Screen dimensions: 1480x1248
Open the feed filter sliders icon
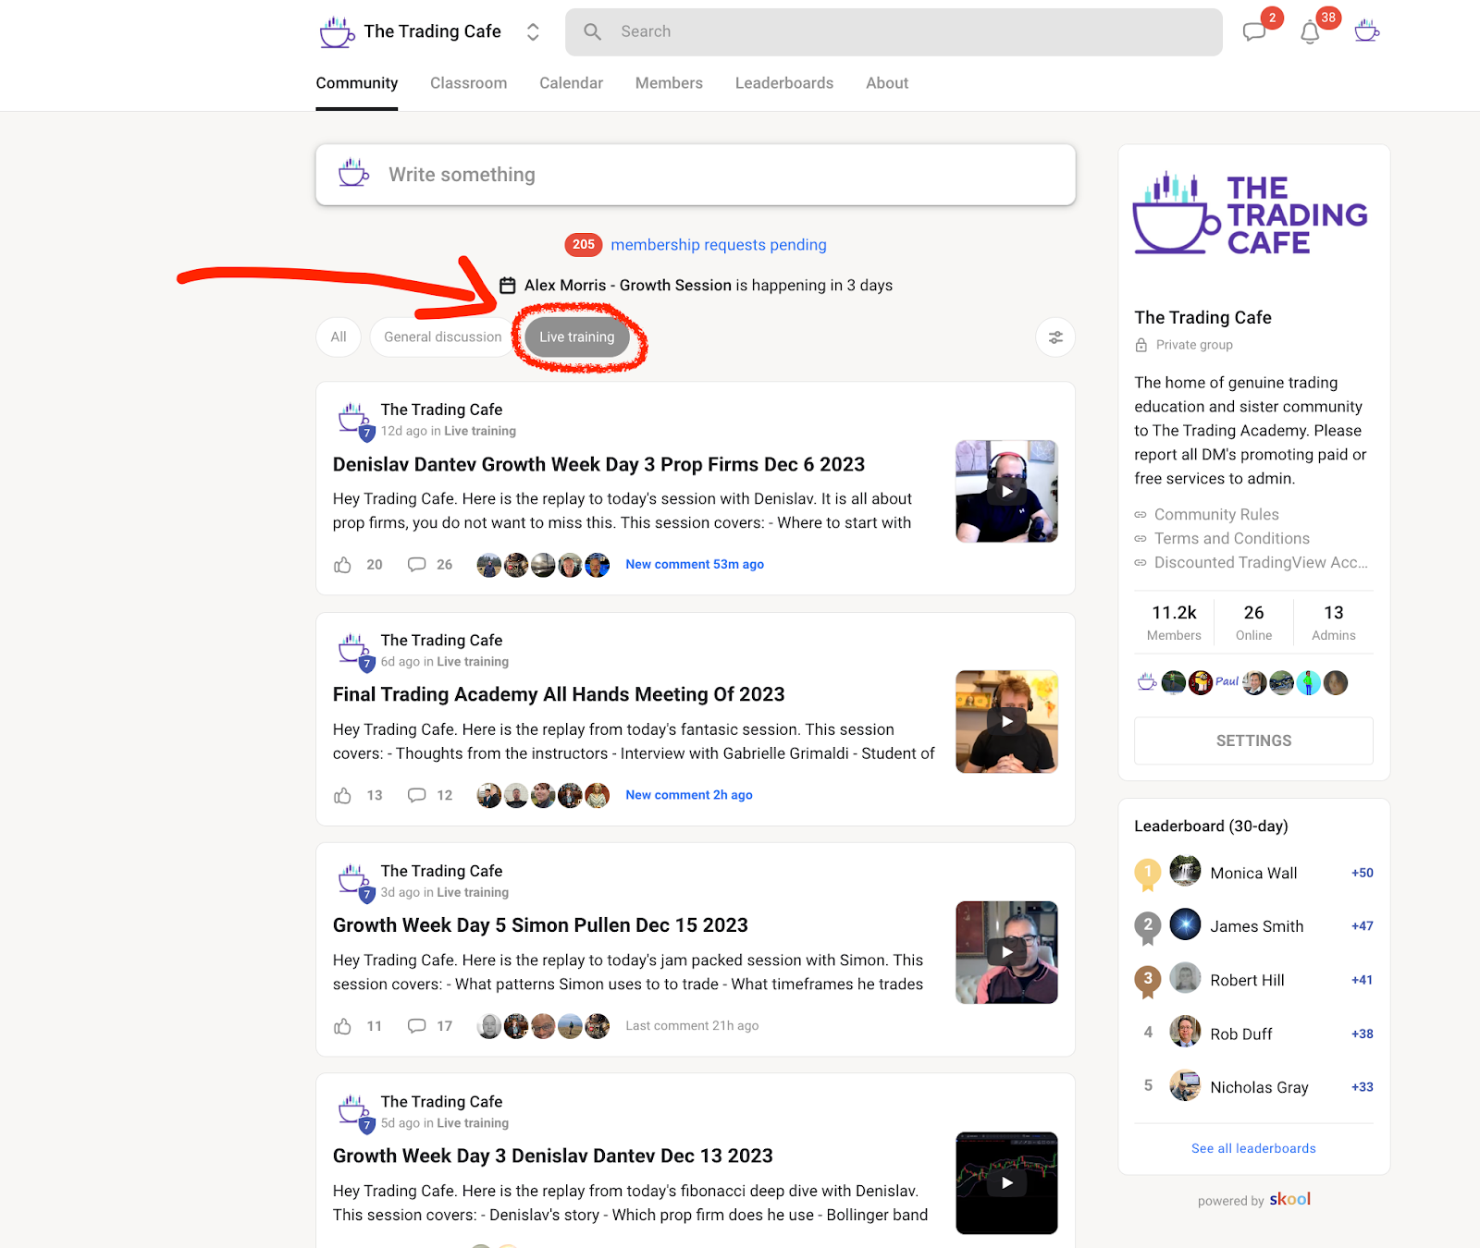pos(1055,337)
